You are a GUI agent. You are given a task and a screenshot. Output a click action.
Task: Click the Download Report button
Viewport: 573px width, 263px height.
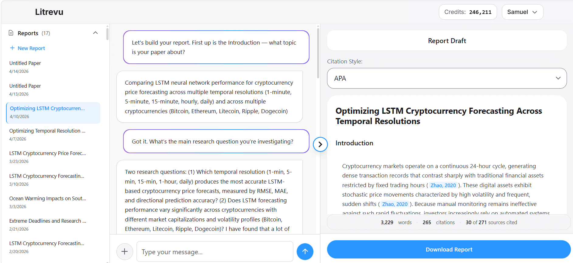pos(449,249)
